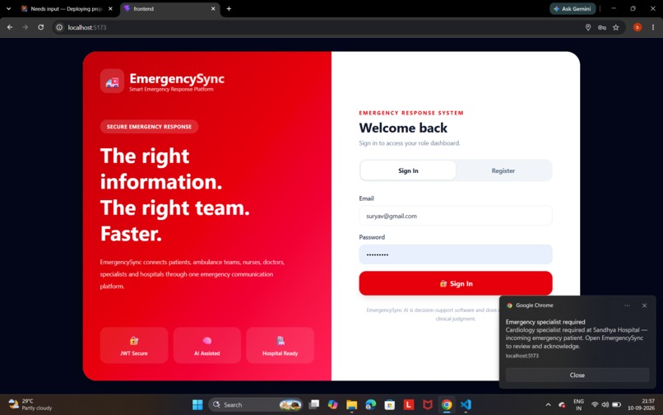
Task: Close the Chrome notification with Close button
Action: [x=577, y=375]
